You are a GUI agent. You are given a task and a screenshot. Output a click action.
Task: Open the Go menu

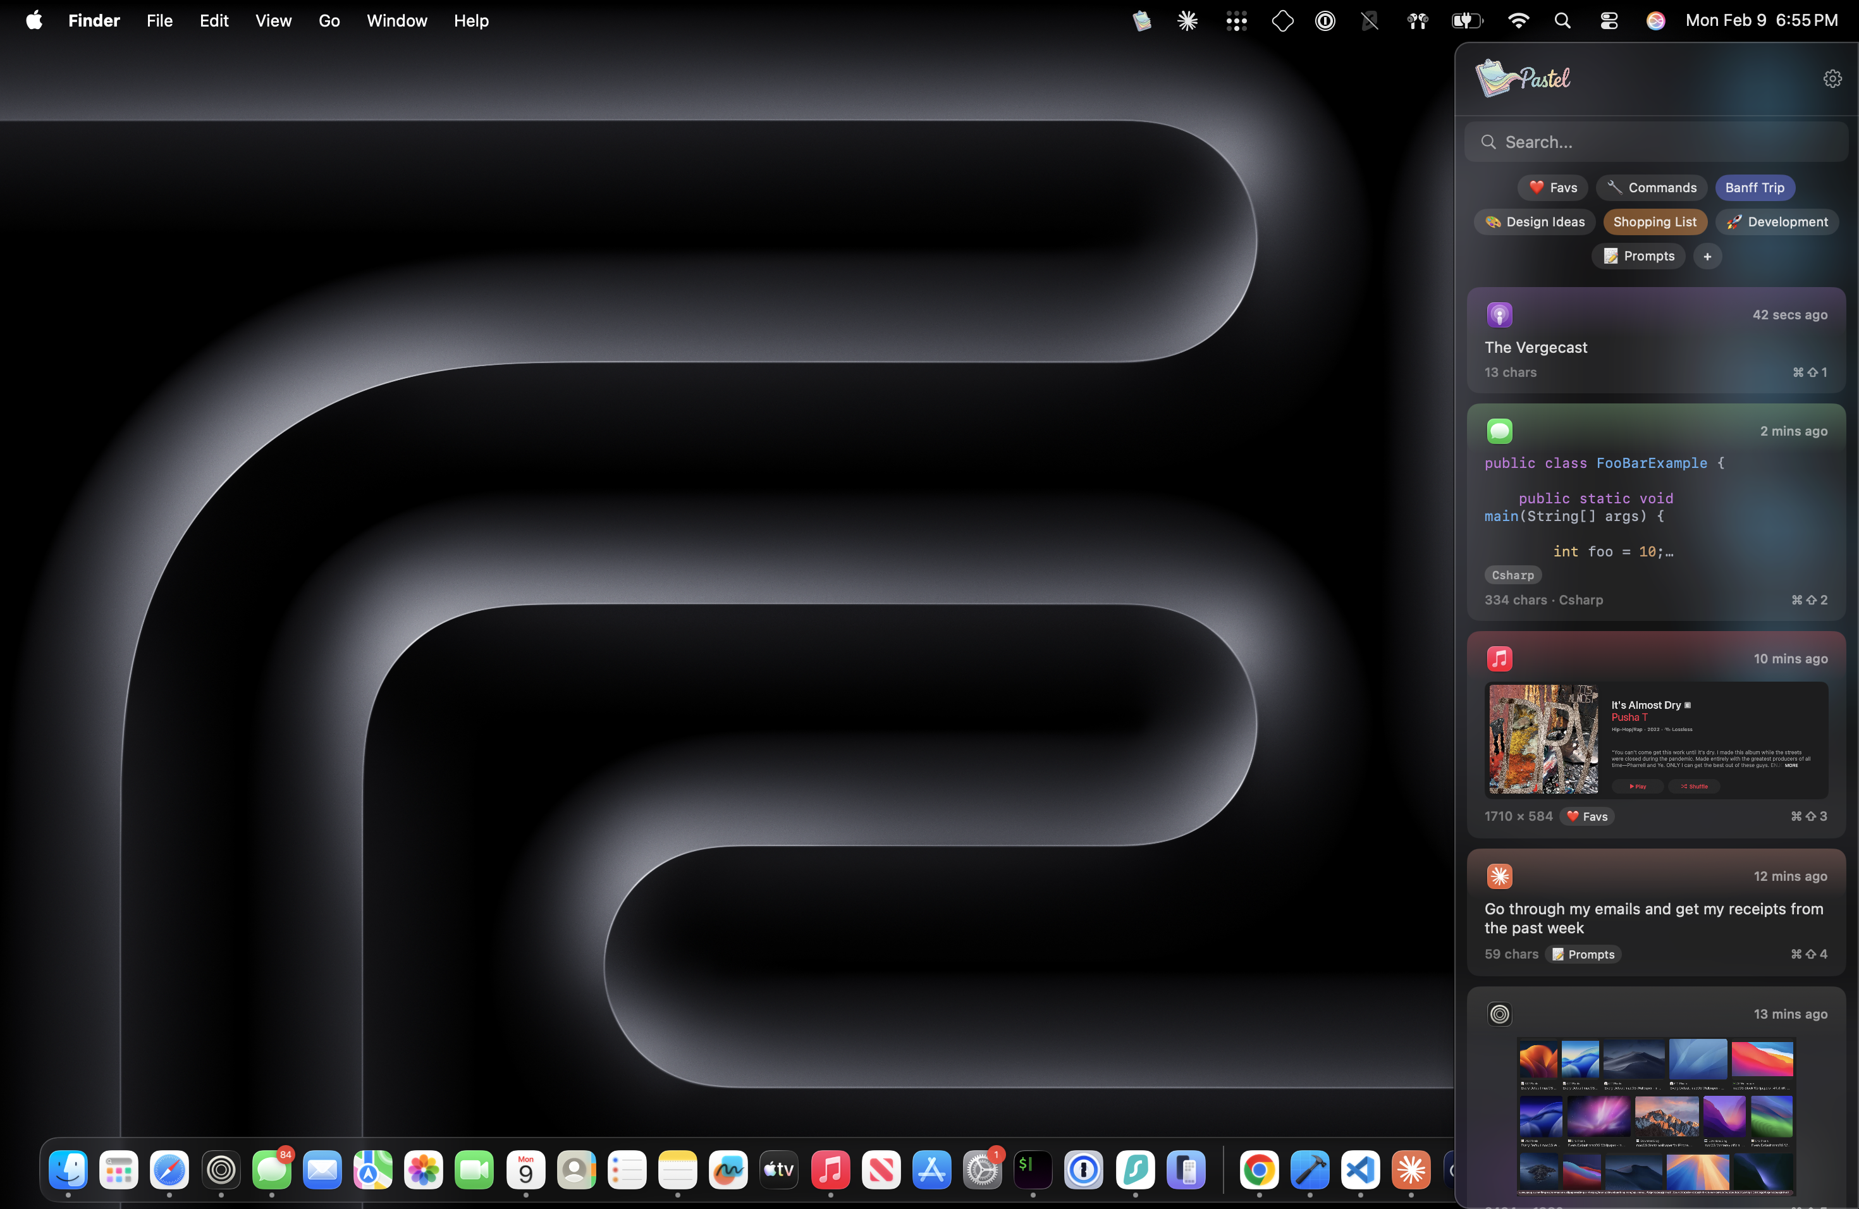tap(329, 21)
